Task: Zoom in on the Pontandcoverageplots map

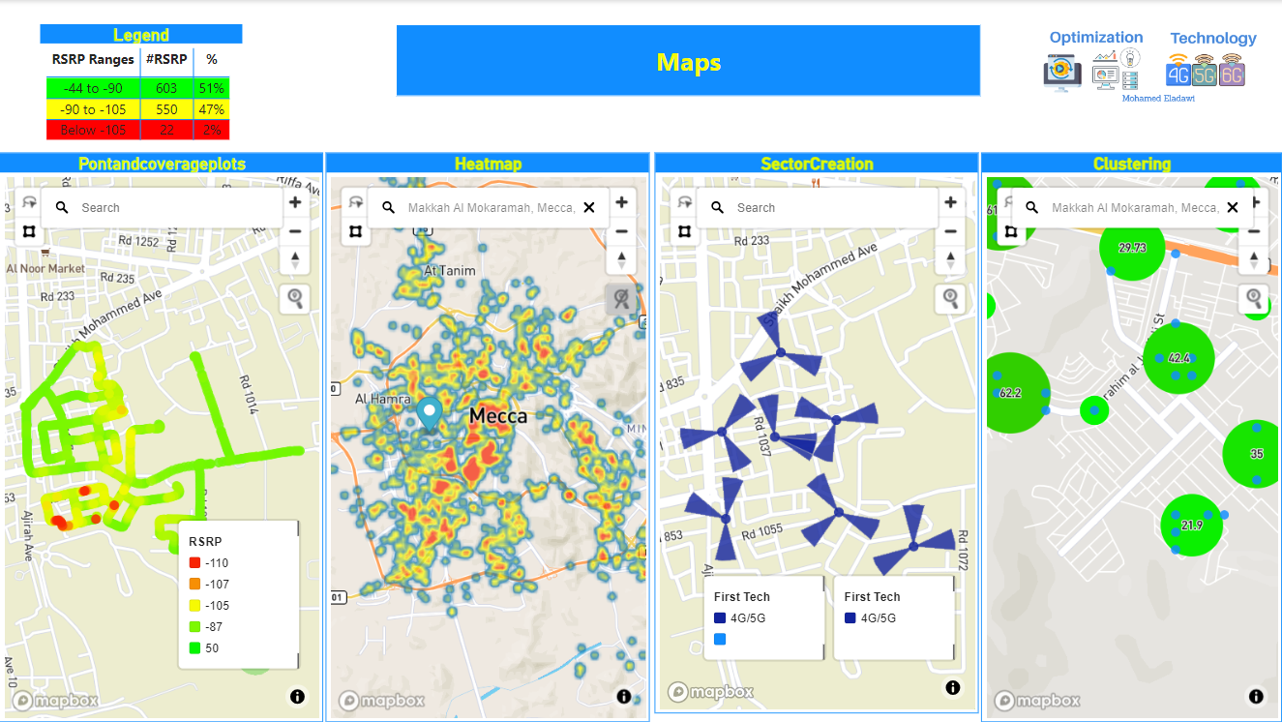Action: (294, 202)
